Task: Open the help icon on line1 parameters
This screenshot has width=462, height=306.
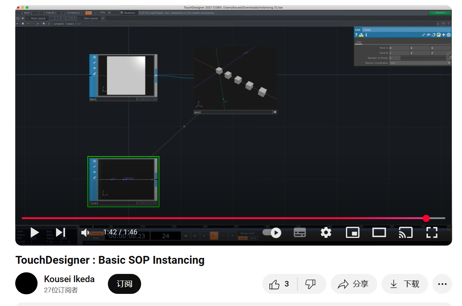Action: [356, 34]
